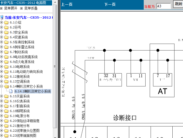This screenshot has width=183, height=138.
Task: Click the 6.1介绍 folder icon
Action: (6, 22)
